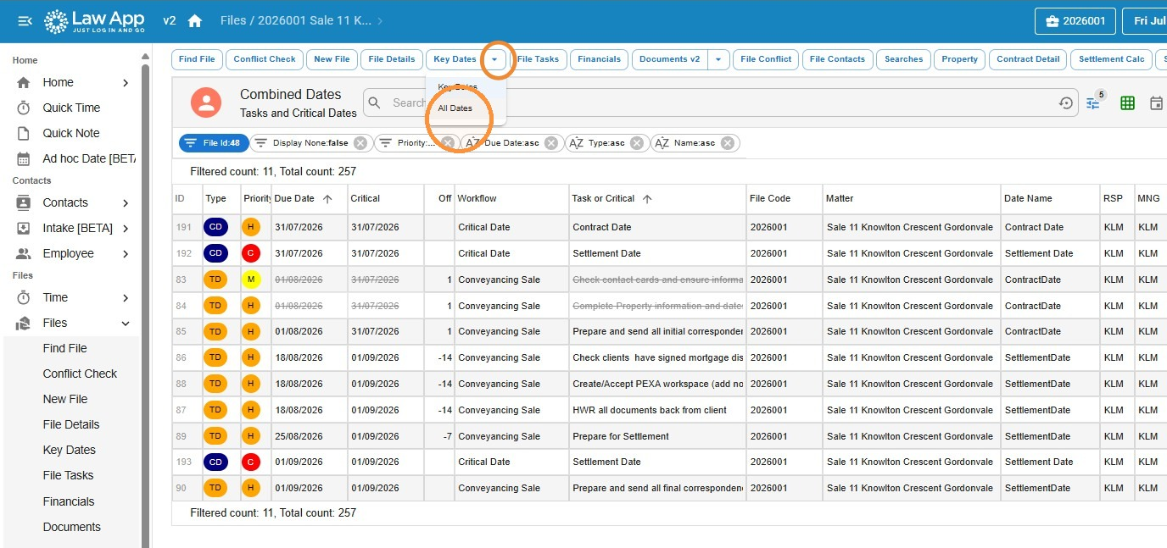The height and width of the screenshot is (548, 1167).
Task: Choose All Dates from the dropdown menu
Action: pyautogui.click(x=455, y=108)
